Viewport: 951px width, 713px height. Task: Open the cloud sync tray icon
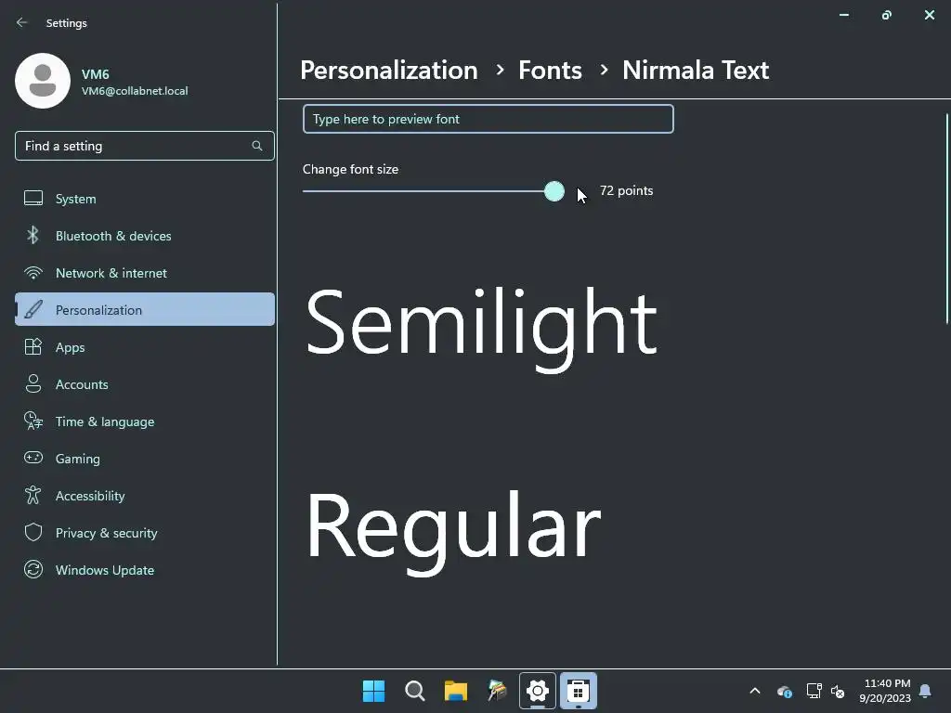785,691
